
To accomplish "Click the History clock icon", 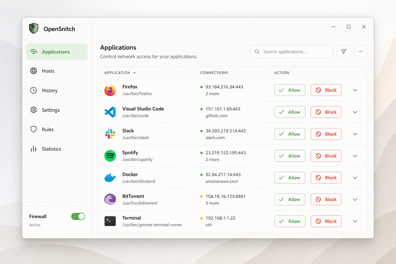I will [34, 90].
